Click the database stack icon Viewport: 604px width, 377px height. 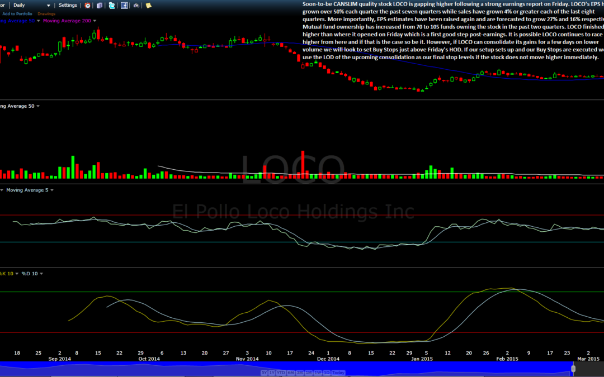pyautogui.click(x=100, y=6)
